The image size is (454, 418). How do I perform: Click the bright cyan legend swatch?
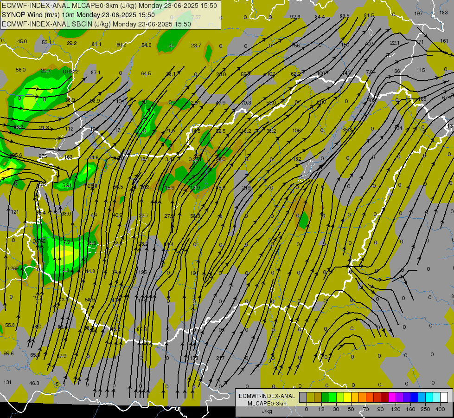[429, 397]
